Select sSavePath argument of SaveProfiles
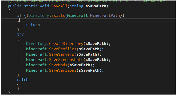This screenshot has width=176, height=95. pyautogui.click(x=89, y=49)
